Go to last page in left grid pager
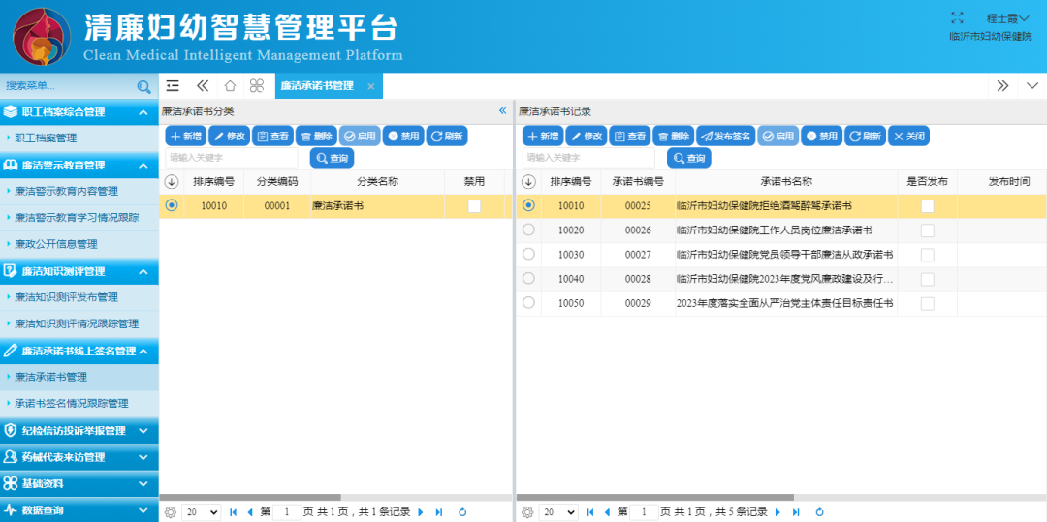 (x=439, y=512)
